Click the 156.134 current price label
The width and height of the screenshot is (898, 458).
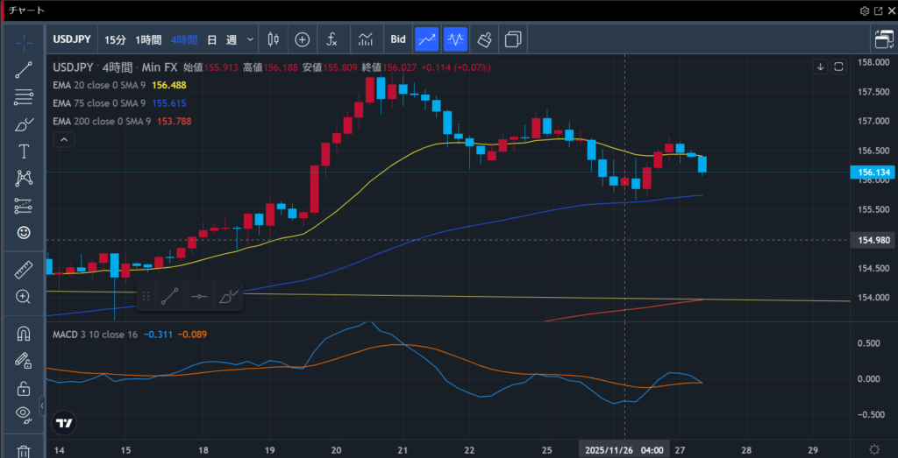coord(874,173)
